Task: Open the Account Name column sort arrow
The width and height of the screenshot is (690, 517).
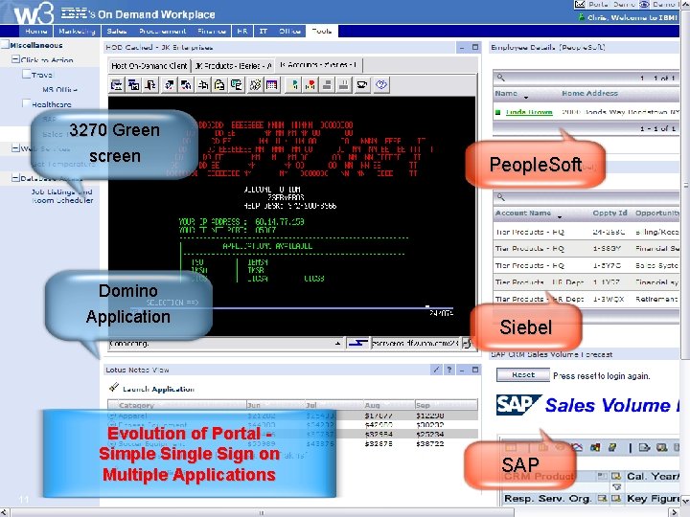Action: click(x=560, y=216)
